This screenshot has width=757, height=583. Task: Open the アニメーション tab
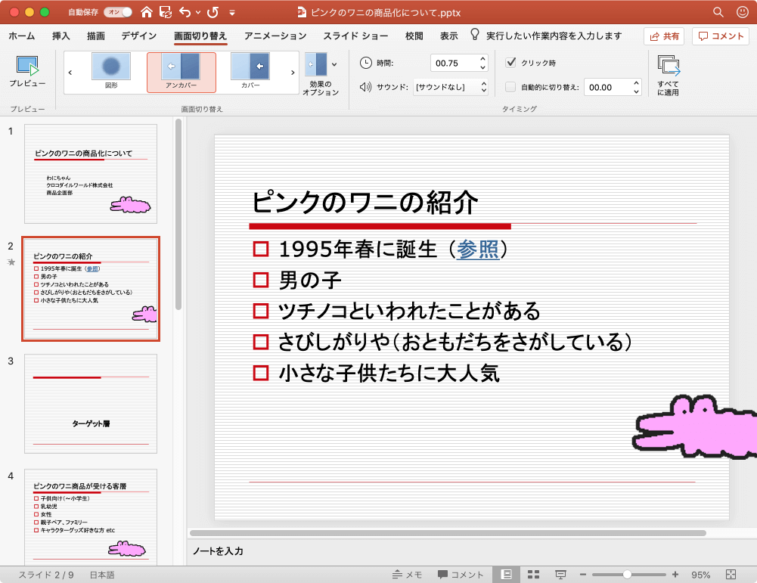coord(275,36)
